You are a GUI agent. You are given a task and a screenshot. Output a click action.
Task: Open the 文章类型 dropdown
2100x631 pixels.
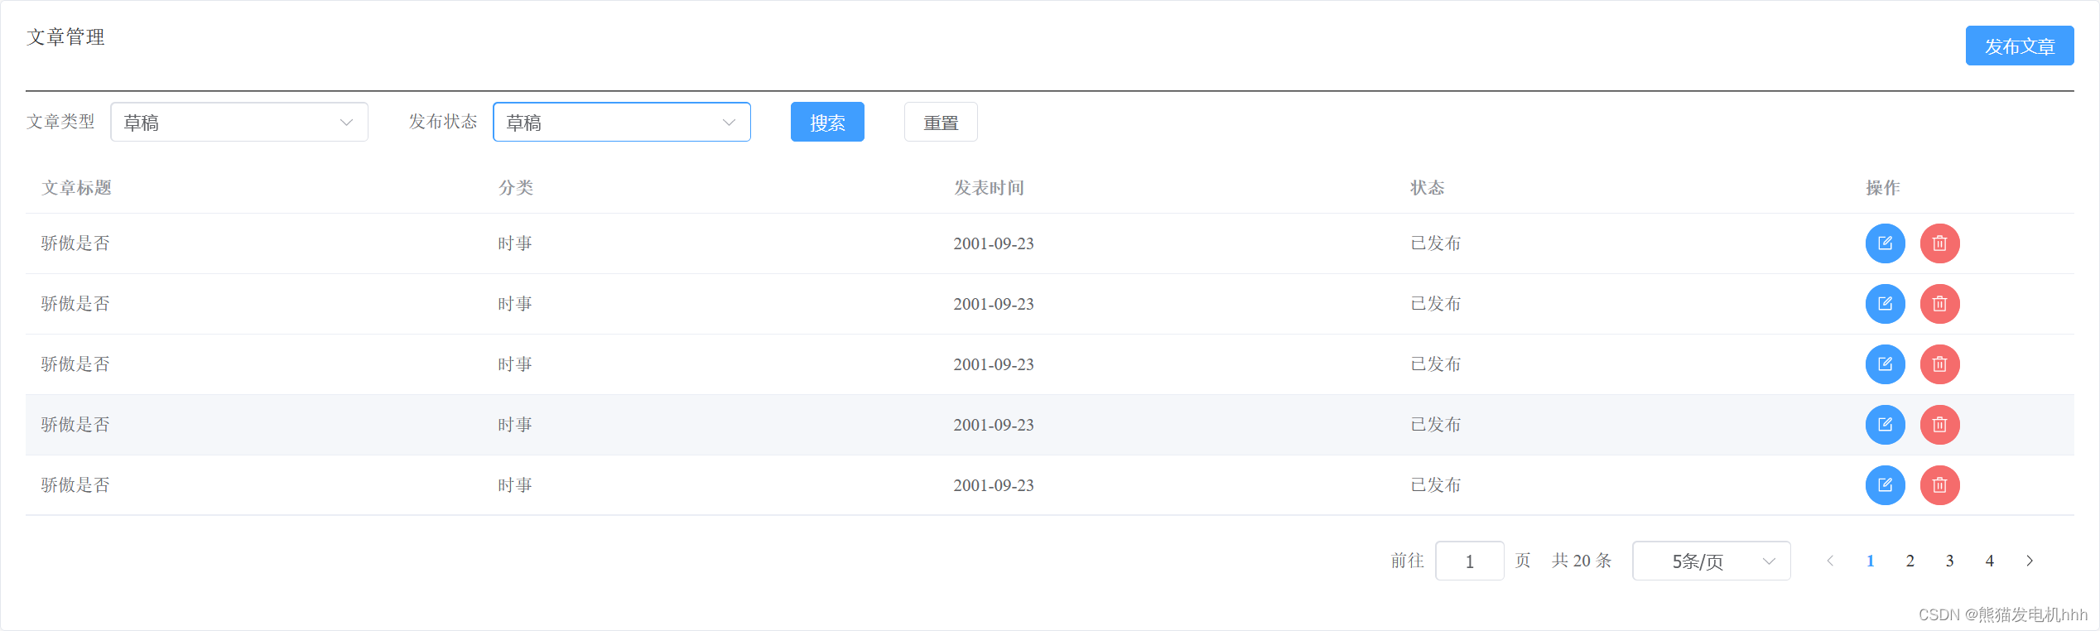tap(239, 122)
